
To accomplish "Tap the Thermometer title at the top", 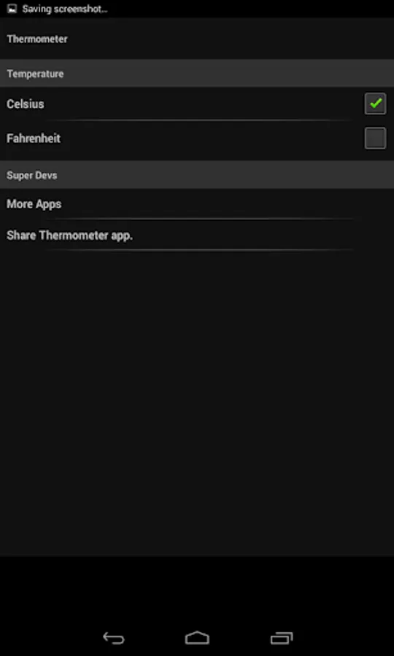I will tap(36, 39).
